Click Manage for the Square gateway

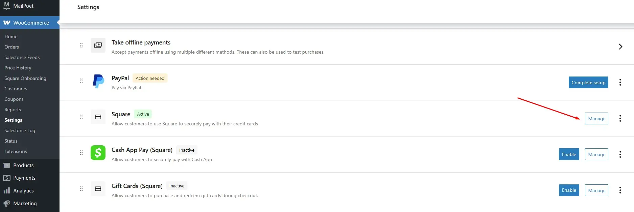596,119
